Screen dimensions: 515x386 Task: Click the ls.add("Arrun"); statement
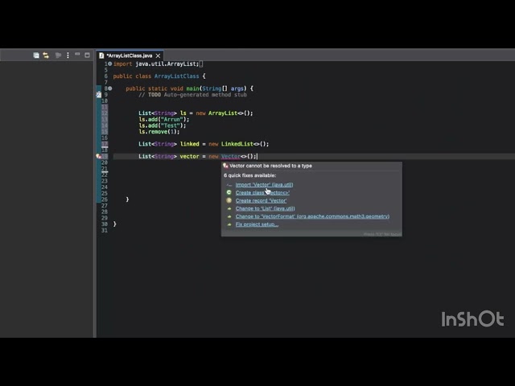164,120
